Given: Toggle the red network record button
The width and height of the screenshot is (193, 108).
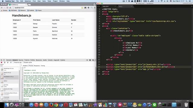Looking at the screenshot, I should 2,62.
